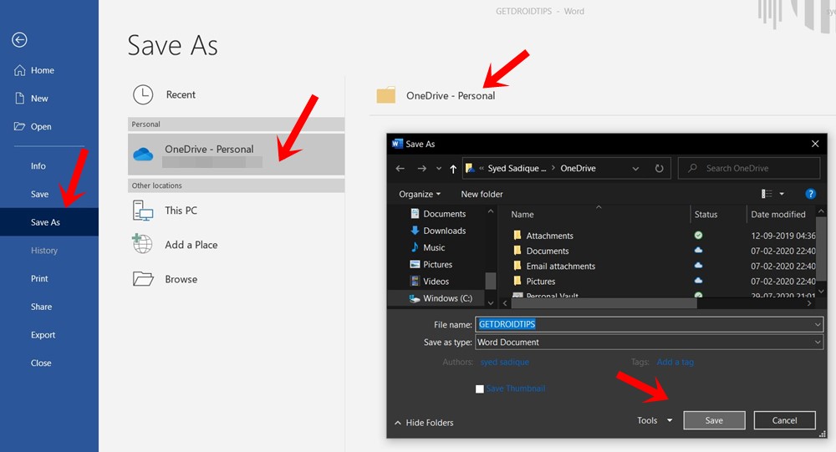The image size is (836, 452).
Task: Click the back arrow in Save As dialog
Action: [x=400, y=169]
